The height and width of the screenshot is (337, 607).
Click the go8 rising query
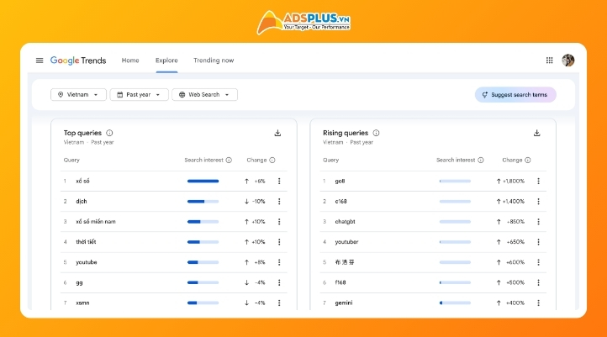(x=340, y=181)
